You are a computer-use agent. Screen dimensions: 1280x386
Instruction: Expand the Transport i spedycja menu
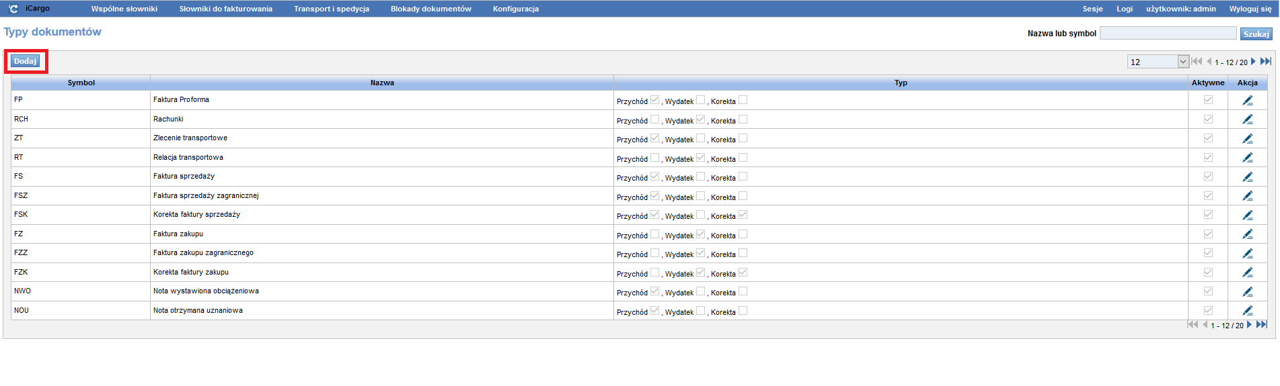pyautogui.click(x=331, y=9)
